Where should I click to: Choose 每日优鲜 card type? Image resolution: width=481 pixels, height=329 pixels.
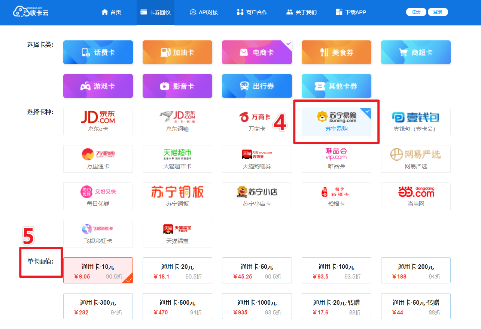tap(98, 196)
